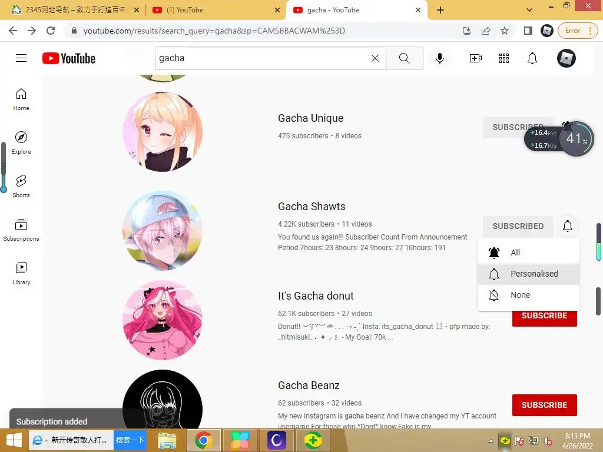
Task: Open the Chrome Error update menu
Action: (578, 31)
